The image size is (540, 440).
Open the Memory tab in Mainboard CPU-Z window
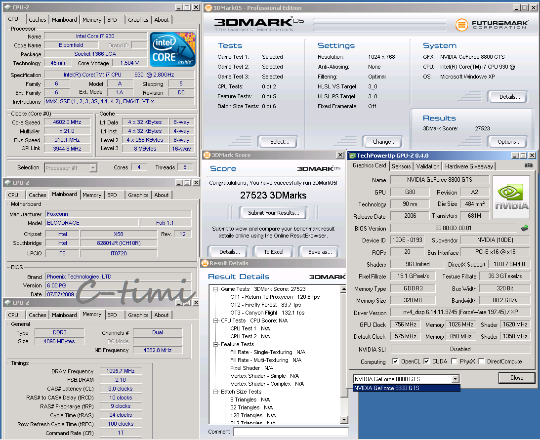point(92,195)
